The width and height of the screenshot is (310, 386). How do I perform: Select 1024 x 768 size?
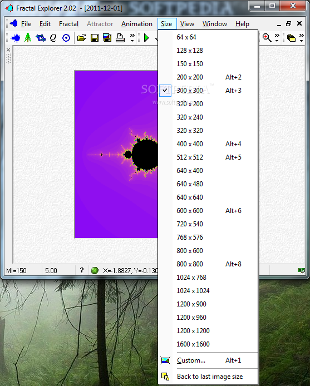208,277
